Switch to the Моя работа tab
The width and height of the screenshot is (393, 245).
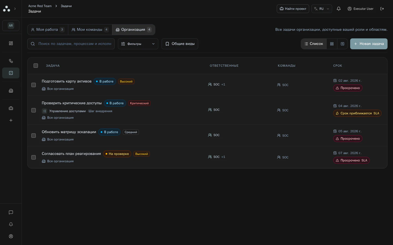coord(48,30)
